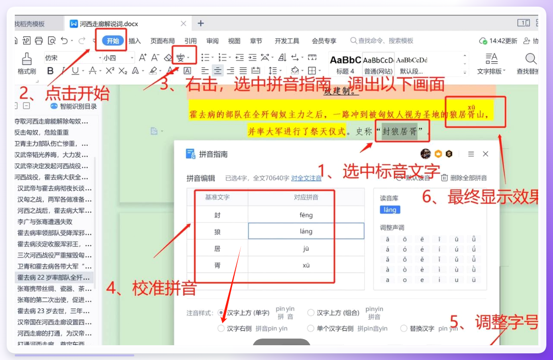Viewport: 553px width, 360px height.
Task: Open Find and Replace (查找替换) magnifier
Action: pos(530,59)
